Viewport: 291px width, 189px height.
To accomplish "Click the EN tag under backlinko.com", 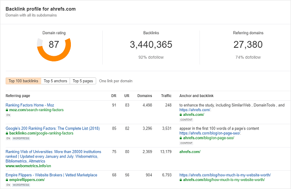I will click(x=8, y=138).
